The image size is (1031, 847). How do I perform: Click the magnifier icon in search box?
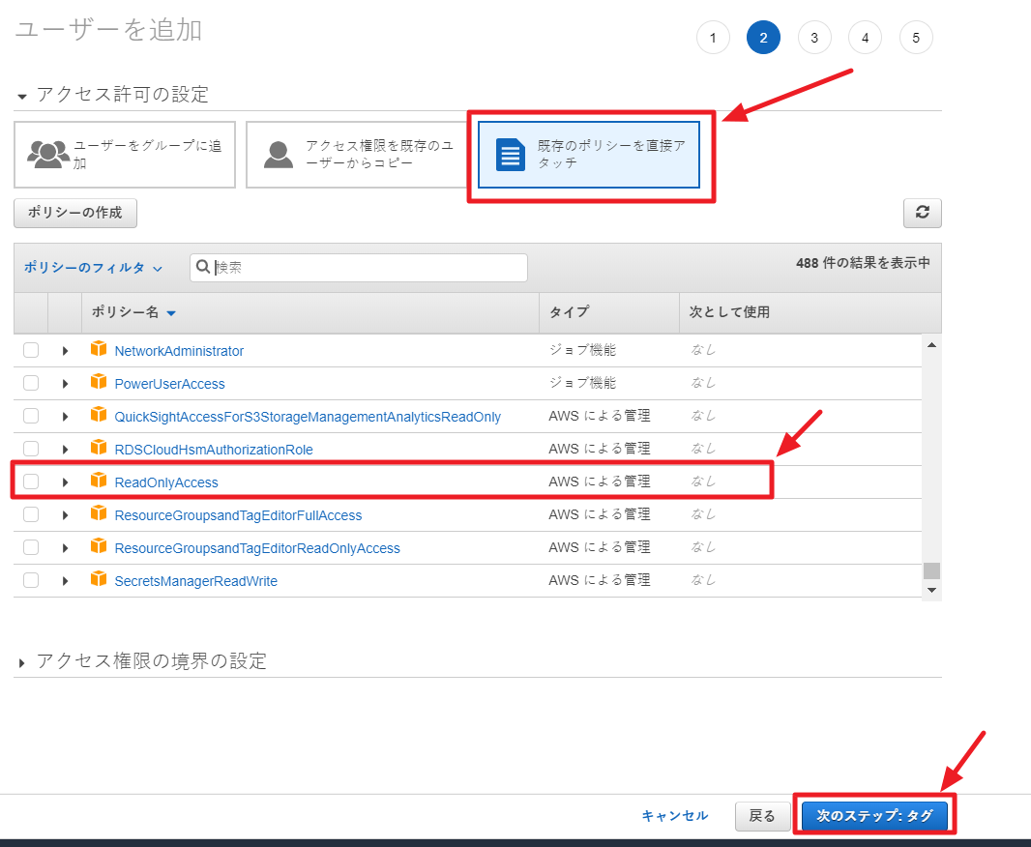[203, 268]
